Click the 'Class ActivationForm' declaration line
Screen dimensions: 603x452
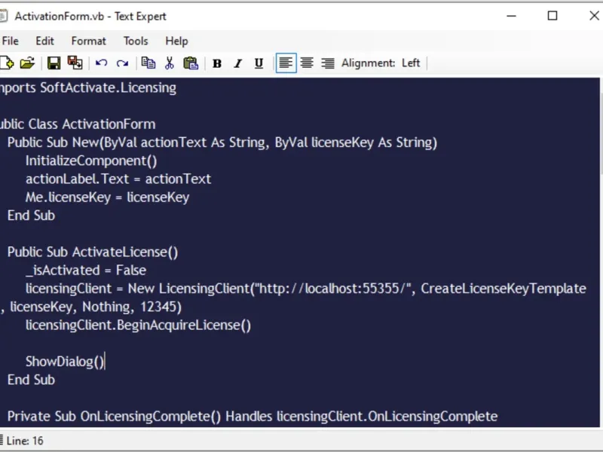coord(78,124)
